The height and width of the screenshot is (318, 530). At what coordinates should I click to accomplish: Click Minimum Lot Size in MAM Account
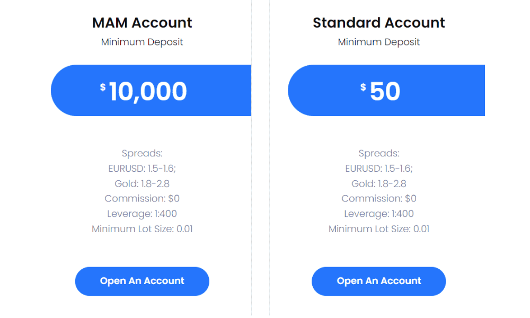coord(142,229)
